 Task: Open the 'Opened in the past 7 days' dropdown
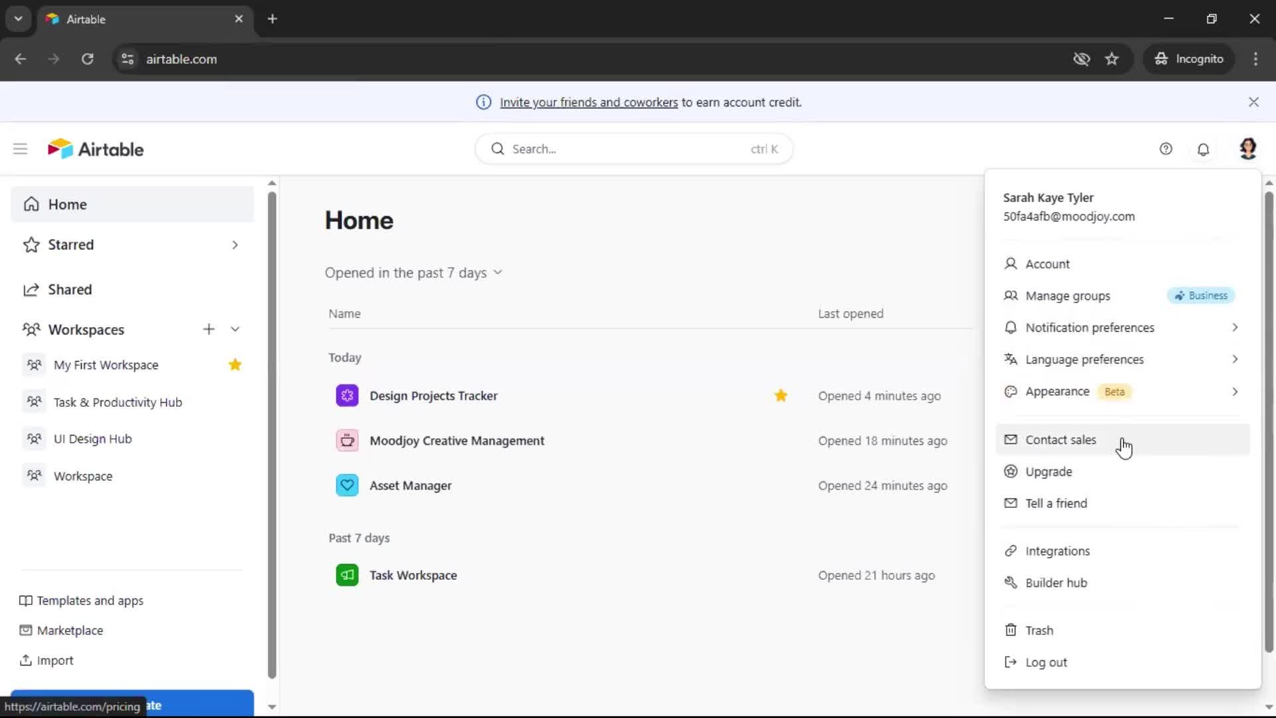413,273
